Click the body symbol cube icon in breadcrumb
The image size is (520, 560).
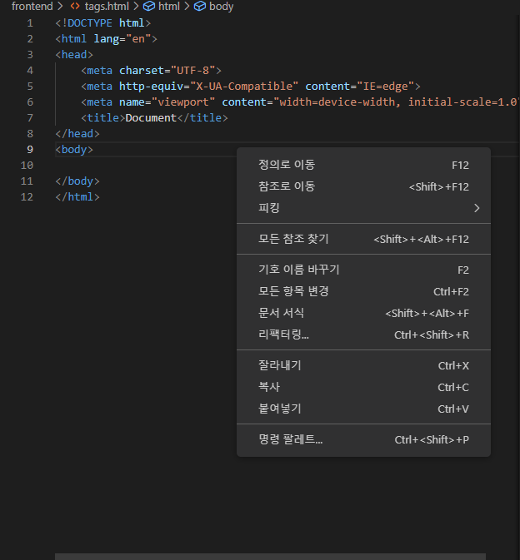(x=199, y=6)
